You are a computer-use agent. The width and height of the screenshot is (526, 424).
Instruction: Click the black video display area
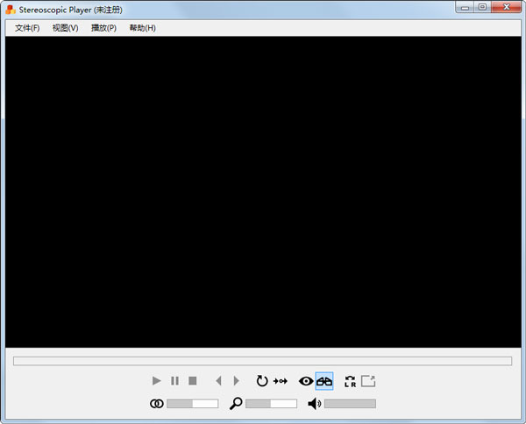263,192
